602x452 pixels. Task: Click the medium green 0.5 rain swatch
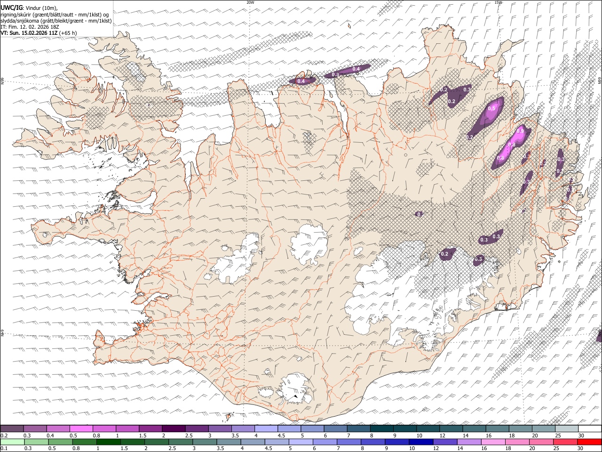[60, 442]
